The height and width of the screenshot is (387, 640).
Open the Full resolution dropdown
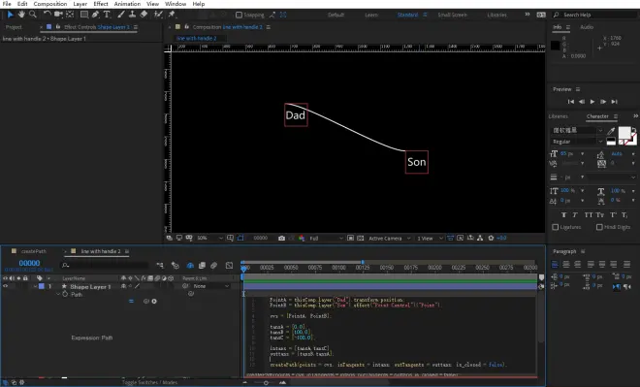point(326,238)
